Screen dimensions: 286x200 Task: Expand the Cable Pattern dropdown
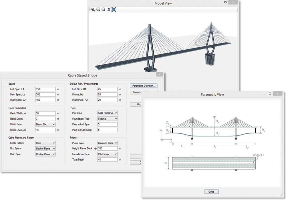(45, 143)
